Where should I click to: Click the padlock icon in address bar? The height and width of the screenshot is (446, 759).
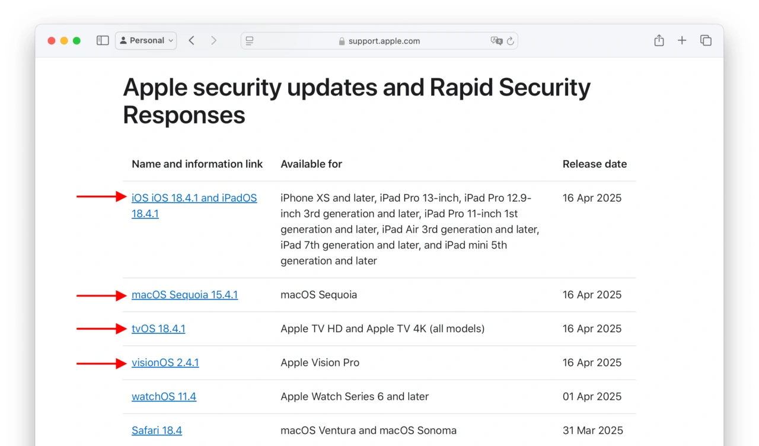coord(342,41)
